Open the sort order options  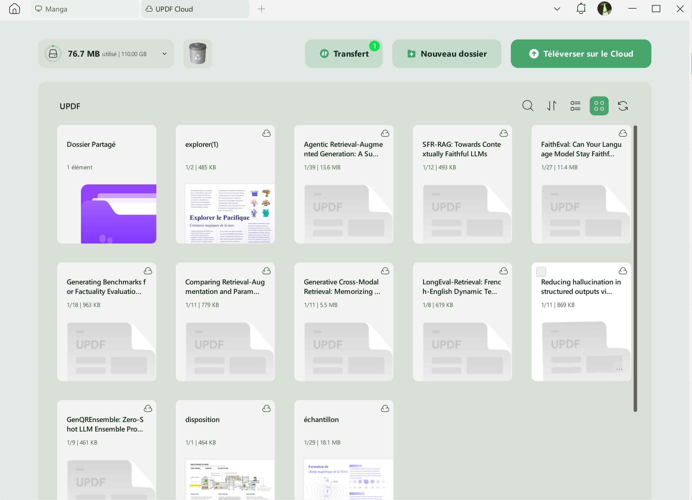551,106
